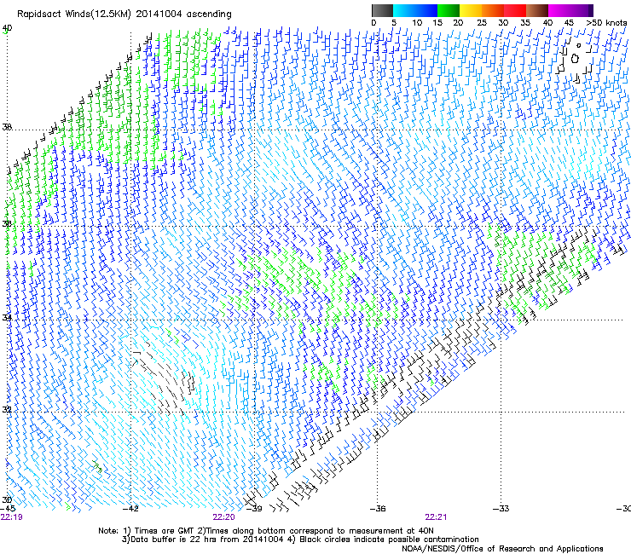Click the latitude label '30'
The image size is (631, 554).
click(7, 499)
